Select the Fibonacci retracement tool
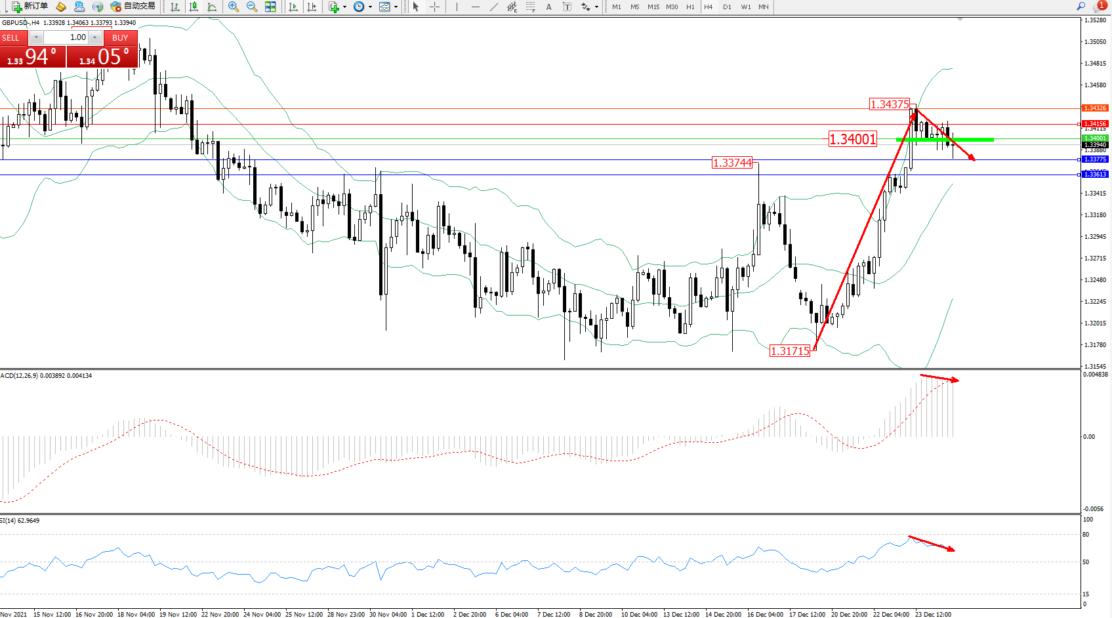Image resolution: width=1112 pixels, height=618 pixels. pyautogui.click(x=531, y=7)
